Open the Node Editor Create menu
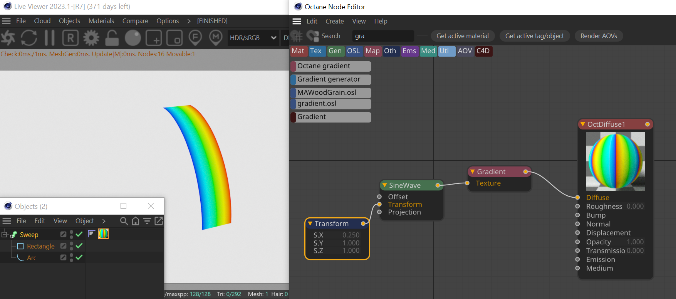The height and width of the screenshot is (299, 676). [x=335, y=21]
